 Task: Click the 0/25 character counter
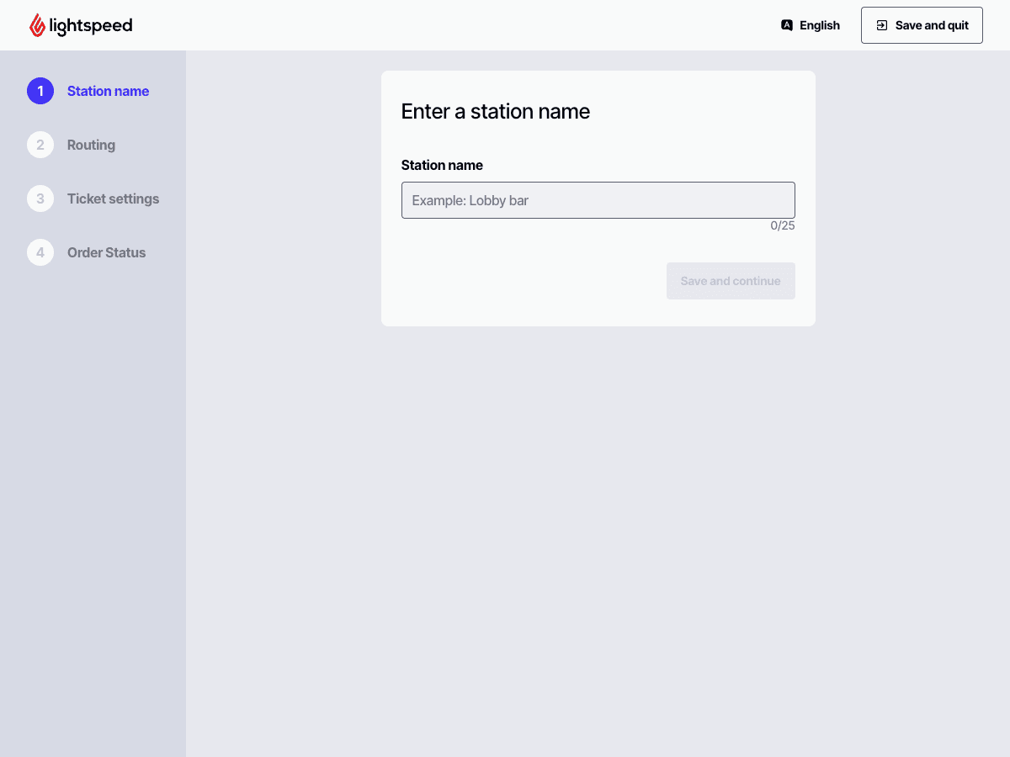pyautogui.click(x=782, y=225)
